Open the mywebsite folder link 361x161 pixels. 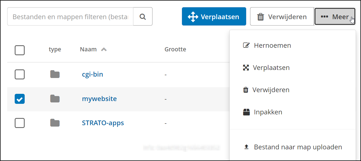click(99, 99)
